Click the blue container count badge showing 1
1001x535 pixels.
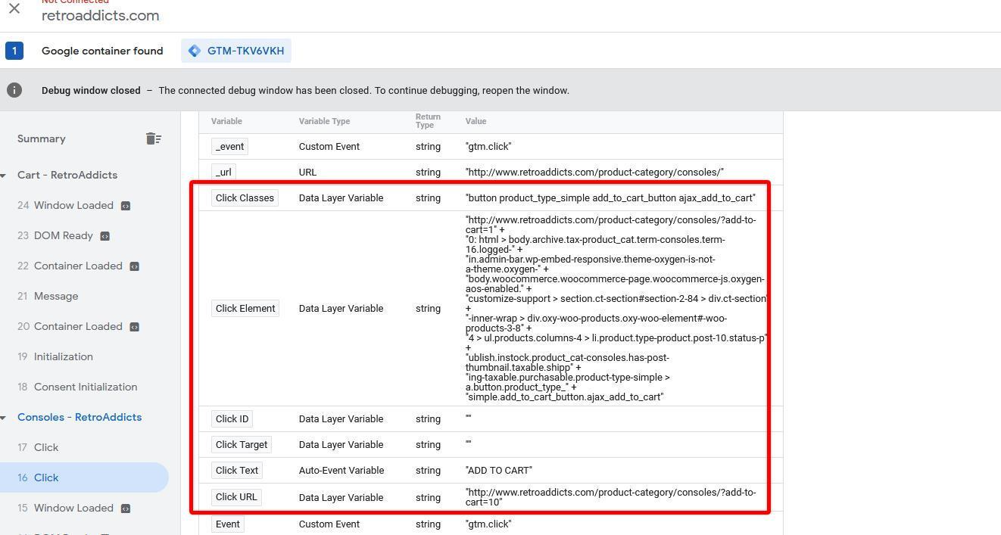[x=14, y=50]
